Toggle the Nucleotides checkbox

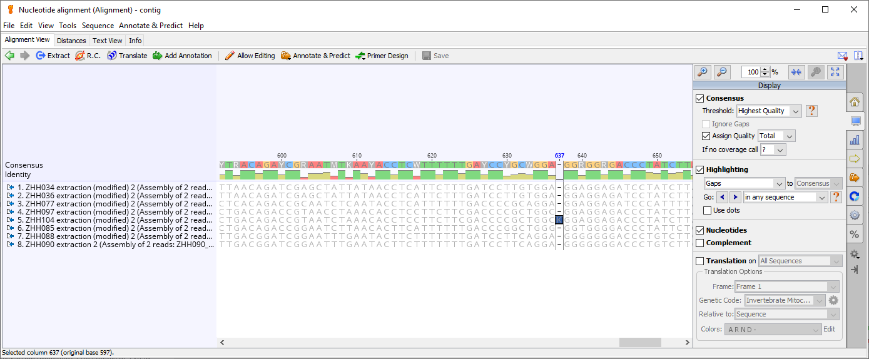tap(700, 230)
